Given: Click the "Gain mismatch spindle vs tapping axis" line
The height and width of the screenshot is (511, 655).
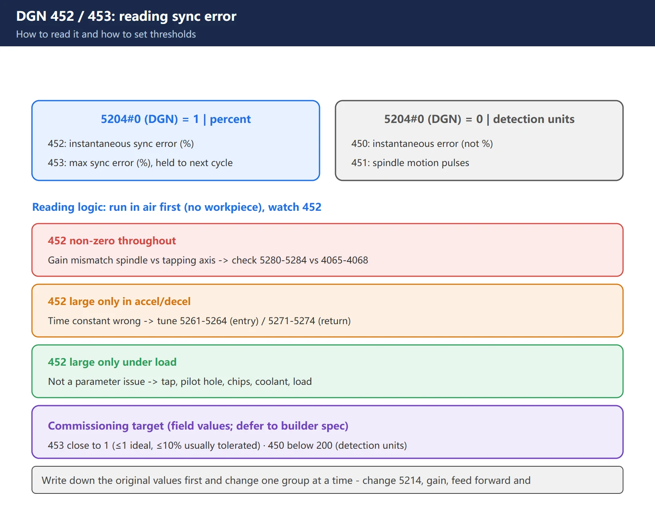Looking at the screenshot, I should pyautogui.click(x=208, y=260).
